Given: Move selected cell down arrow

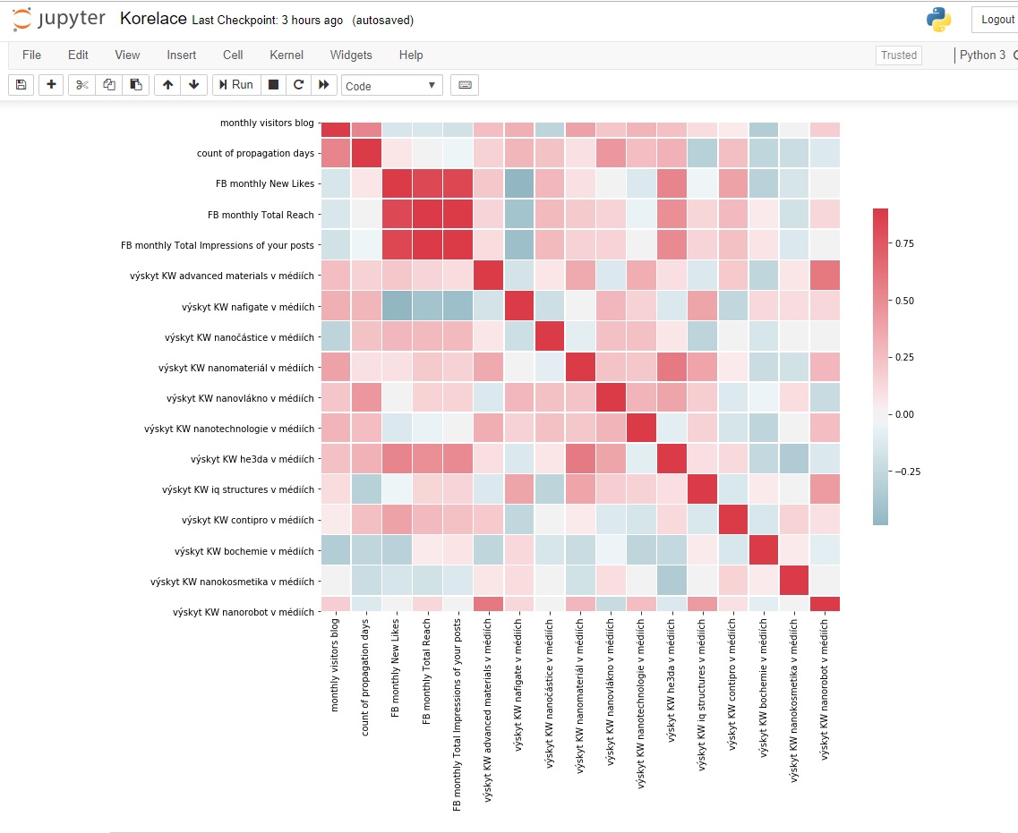Looking at the screenshot, I should click(x=193, y=85).
